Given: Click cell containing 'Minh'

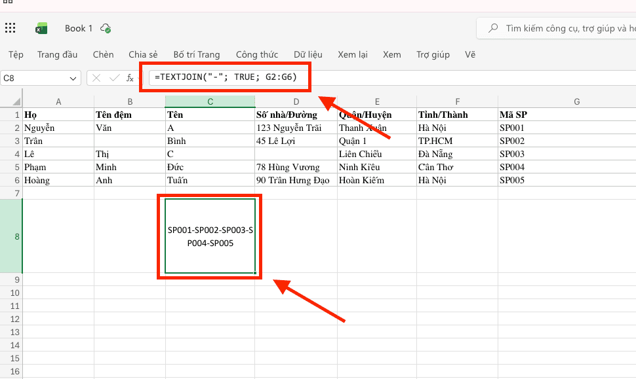Looking at the screenshot, I should click(x=130, y=167).
